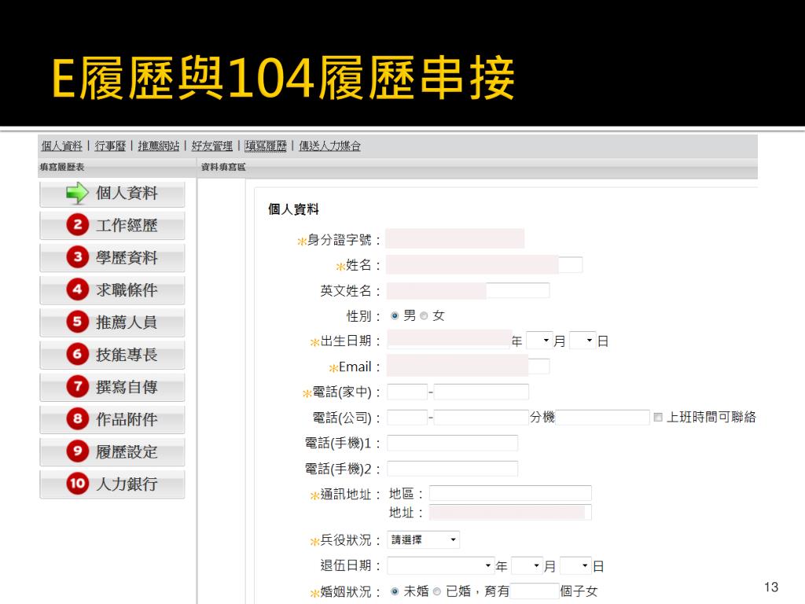
Task: Click the slide title E履歷與104履歷串接
Action: [x=283, y=78]
